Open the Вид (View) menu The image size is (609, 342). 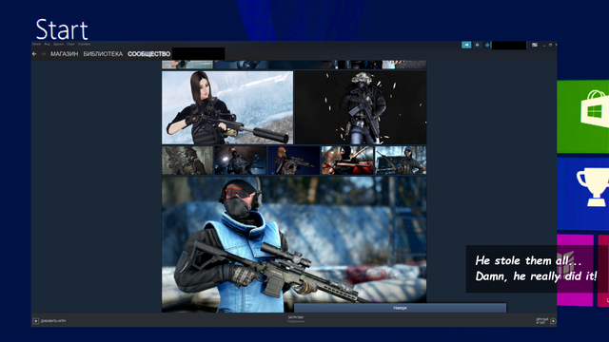click(47, 45)
